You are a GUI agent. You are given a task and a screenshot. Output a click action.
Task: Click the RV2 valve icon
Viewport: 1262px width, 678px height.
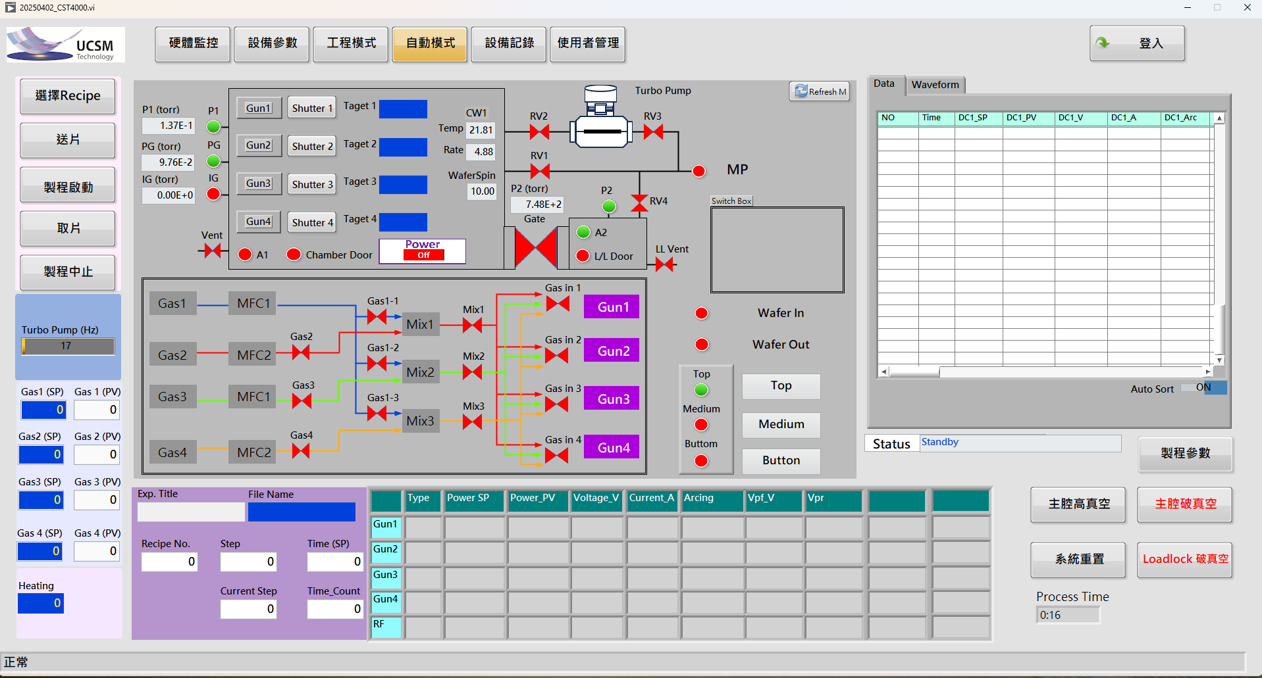(539, 132)
